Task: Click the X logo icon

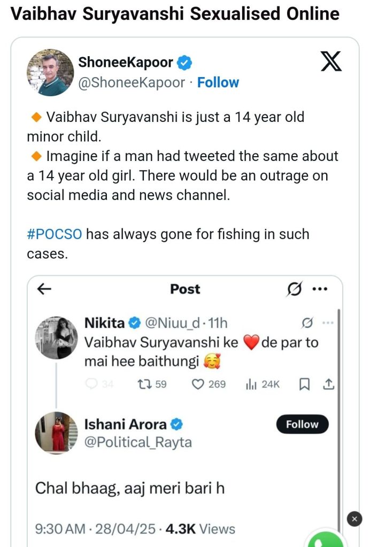Action: [330, 62]
